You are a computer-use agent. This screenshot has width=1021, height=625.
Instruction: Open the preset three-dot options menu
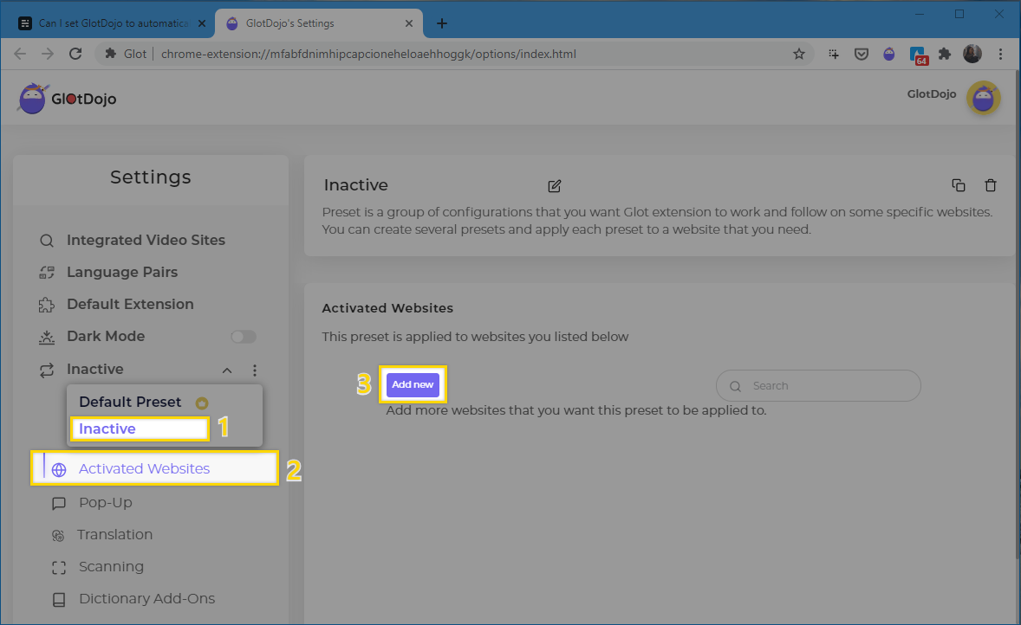[x=255, y=370]
